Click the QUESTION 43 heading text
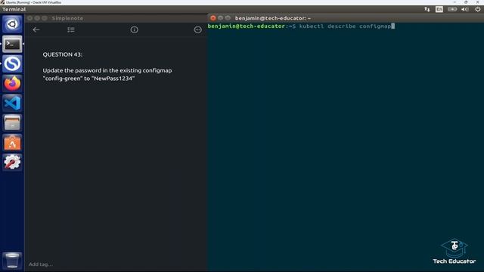 [x=63, y=54]
